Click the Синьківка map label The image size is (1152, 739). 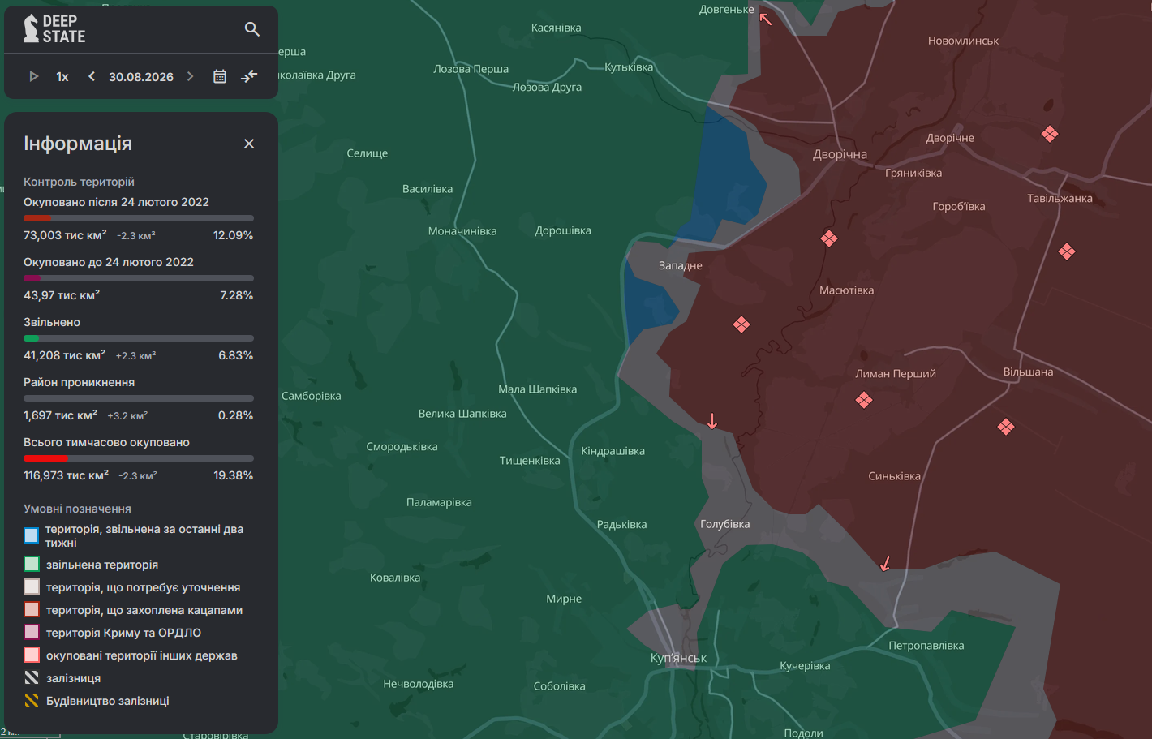[x=895, y=476]
